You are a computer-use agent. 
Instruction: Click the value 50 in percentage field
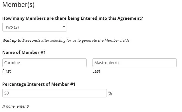tap(6, 93)
